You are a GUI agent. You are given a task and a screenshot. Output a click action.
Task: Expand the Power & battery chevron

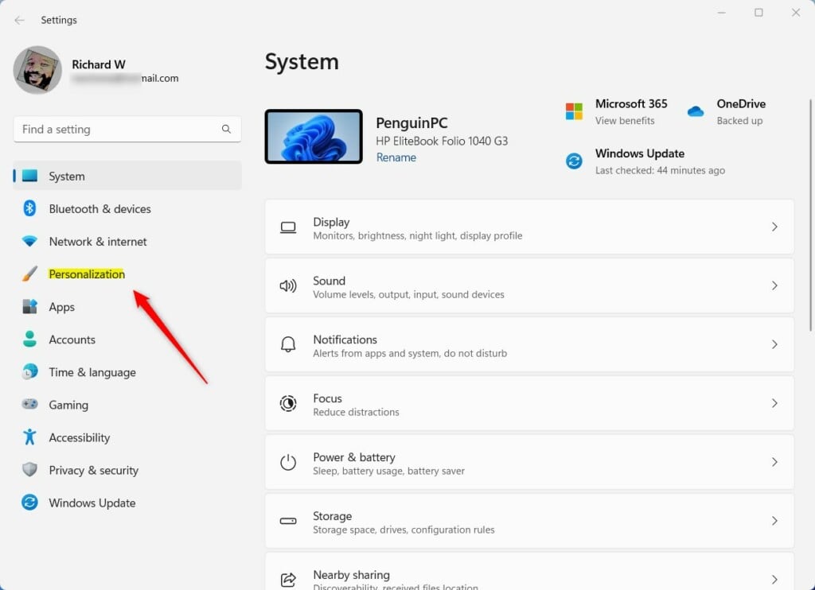774,462
